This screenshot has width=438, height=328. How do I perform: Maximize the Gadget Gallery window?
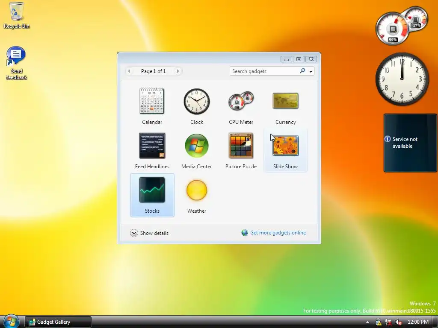pyautogui.click(x=299, y=59)
